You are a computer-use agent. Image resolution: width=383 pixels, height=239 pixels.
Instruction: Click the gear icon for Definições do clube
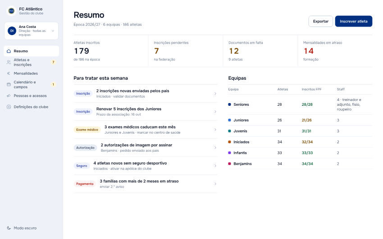coord(9,107)
